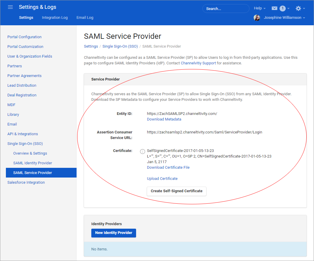This screenshot has height=261, width=314.
Task: Switch to the Settings tab
Action: click(x=26, y=18)
